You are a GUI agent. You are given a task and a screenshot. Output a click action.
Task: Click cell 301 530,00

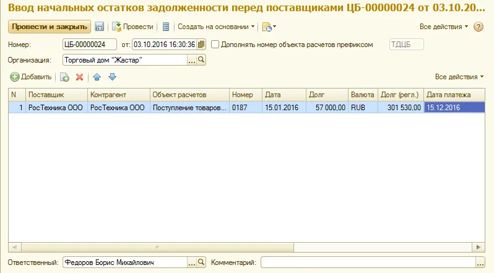(x=401, y=107)
